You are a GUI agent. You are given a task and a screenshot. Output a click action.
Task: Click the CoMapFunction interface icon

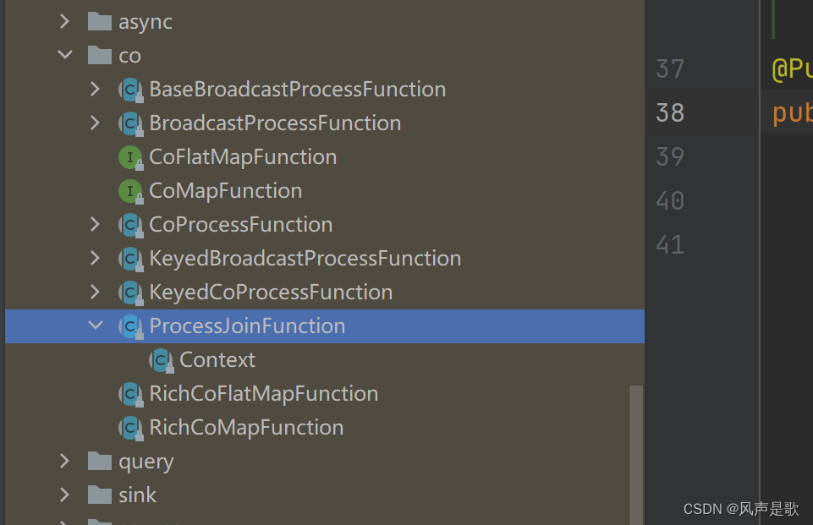129,191
